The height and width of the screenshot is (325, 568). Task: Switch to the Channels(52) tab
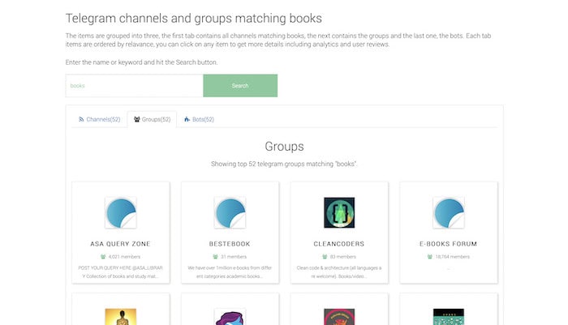click(99, 119)
